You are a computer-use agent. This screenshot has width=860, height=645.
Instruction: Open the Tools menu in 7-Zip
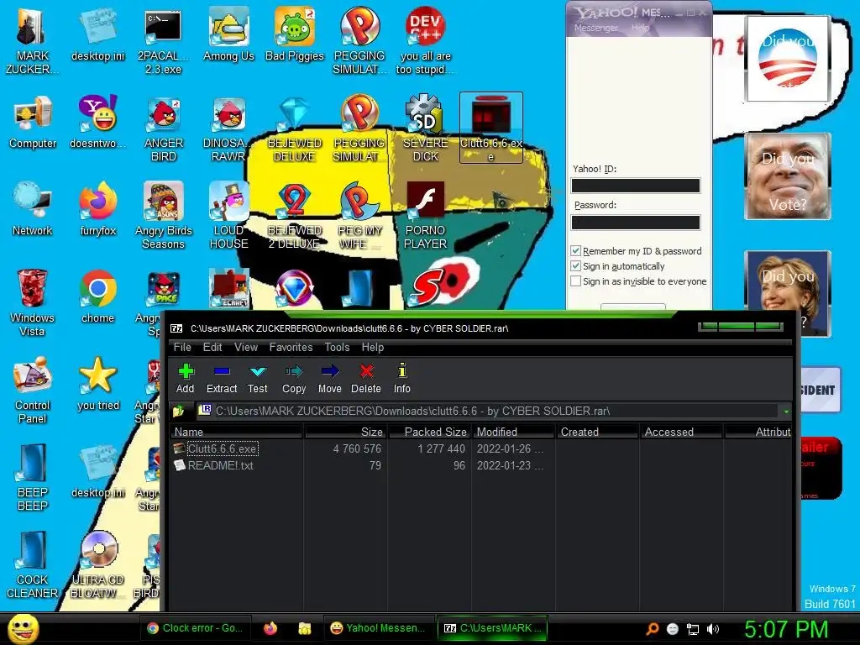click(x=337, y=347)
